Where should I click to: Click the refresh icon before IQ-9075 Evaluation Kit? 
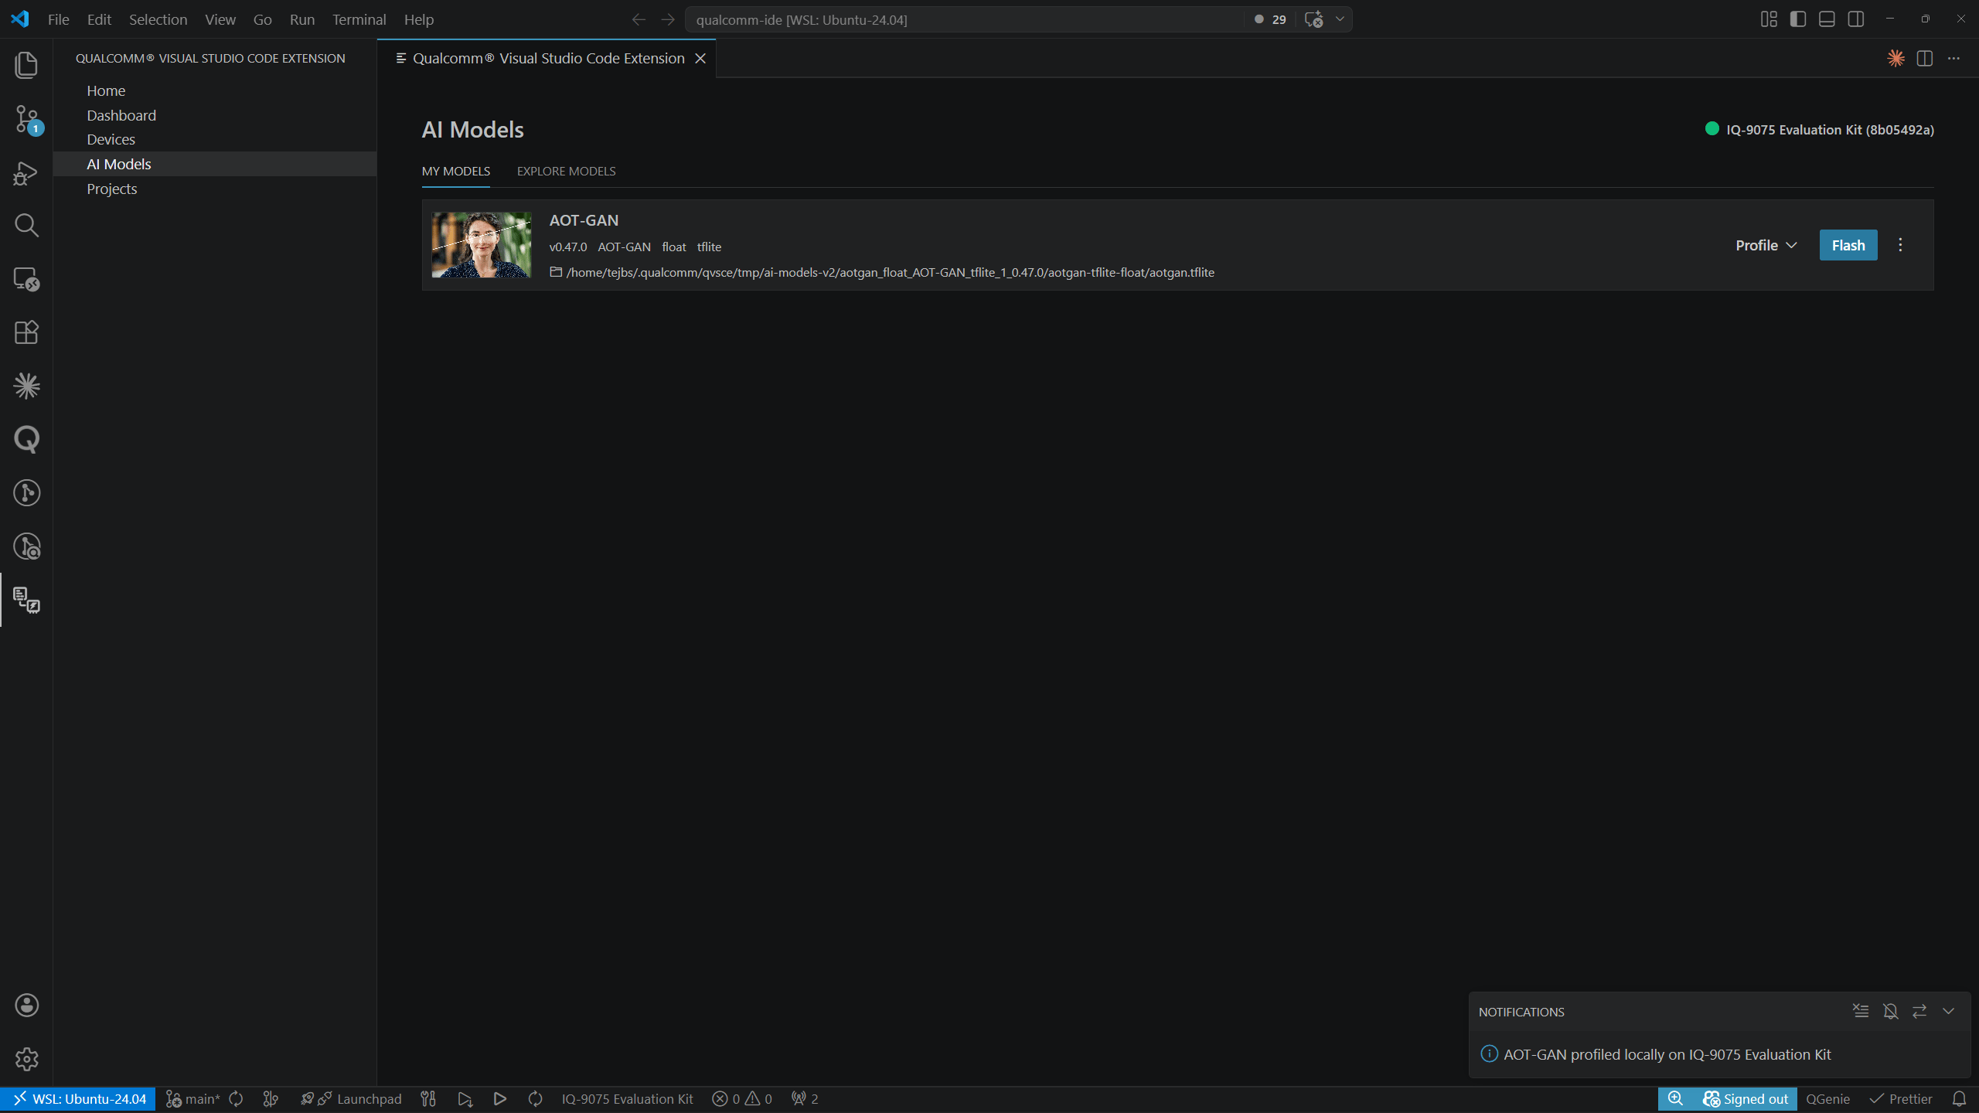coord(535,1099)
